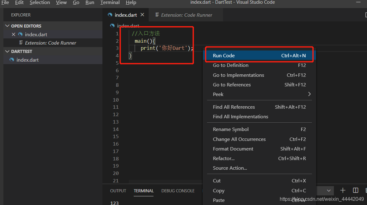The height and width of the screenshot is (205, 367).
Task: Place cursor in print('你好Dart') line
Action: pyautogui.click(x=167, y=48)
